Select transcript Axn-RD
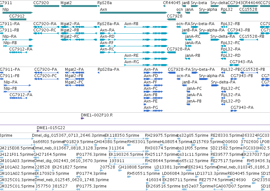This screenshot has width=270, height=191. point(107,36)
